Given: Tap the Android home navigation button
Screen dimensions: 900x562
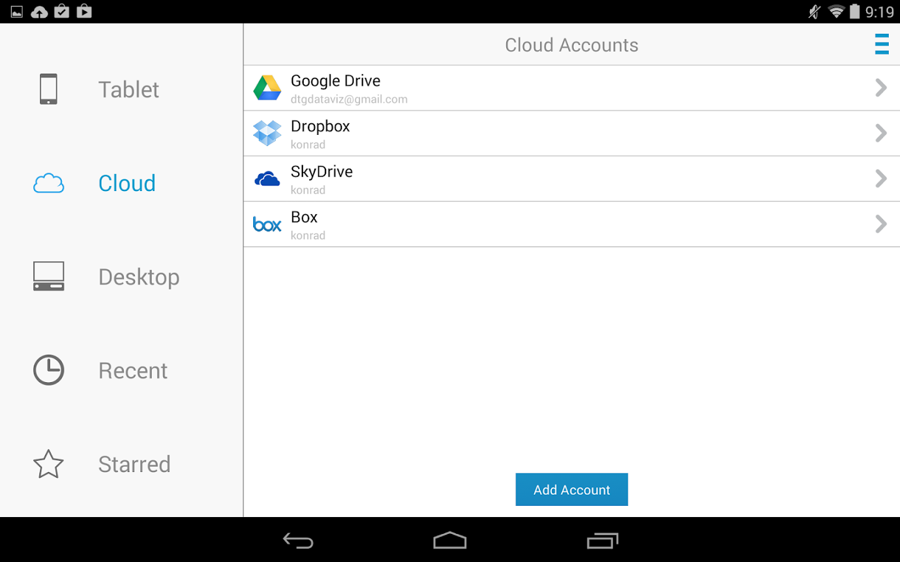Looking at the screenshot, I should pos(450,541).
